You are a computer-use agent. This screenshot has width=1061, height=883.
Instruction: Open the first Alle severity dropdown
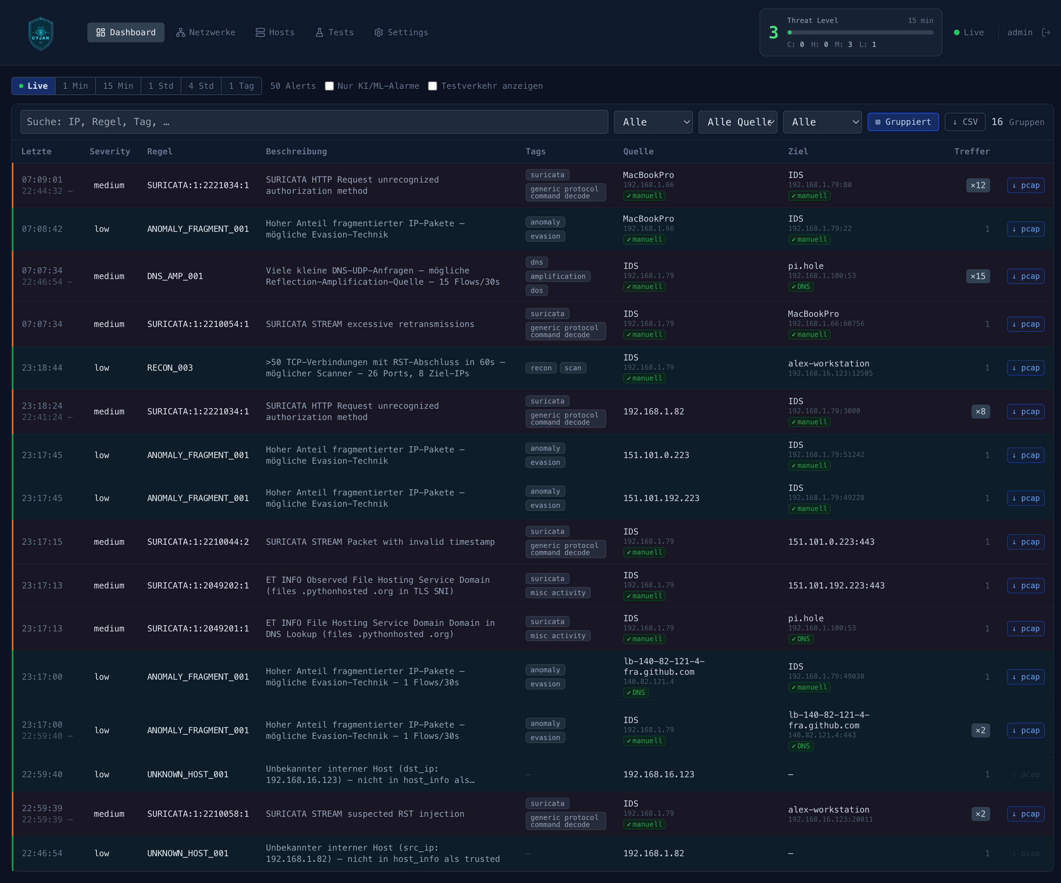click(653, 122)
